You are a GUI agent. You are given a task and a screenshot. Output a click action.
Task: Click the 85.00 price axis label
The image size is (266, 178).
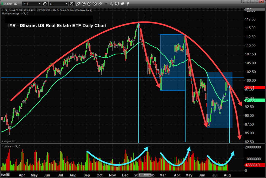coord(249,133)
